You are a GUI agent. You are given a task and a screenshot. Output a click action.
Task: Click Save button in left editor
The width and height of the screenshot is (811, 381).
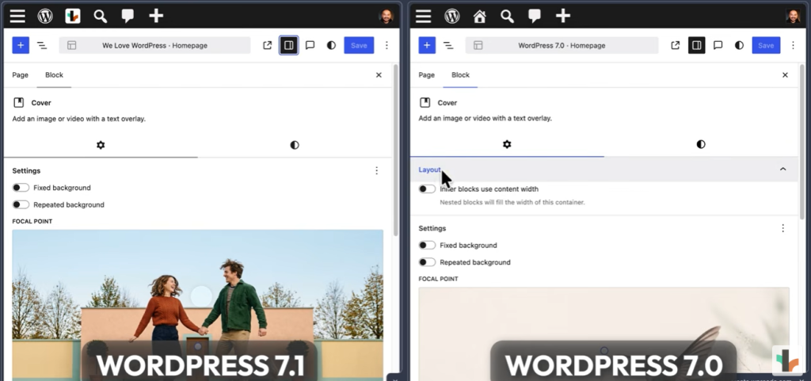click(359, 45)
